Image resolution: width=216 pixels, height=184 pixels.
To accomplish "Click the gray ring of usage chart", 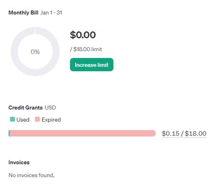I will [14, 52].
